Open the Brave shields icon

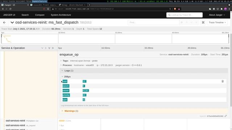coord(175,9)
